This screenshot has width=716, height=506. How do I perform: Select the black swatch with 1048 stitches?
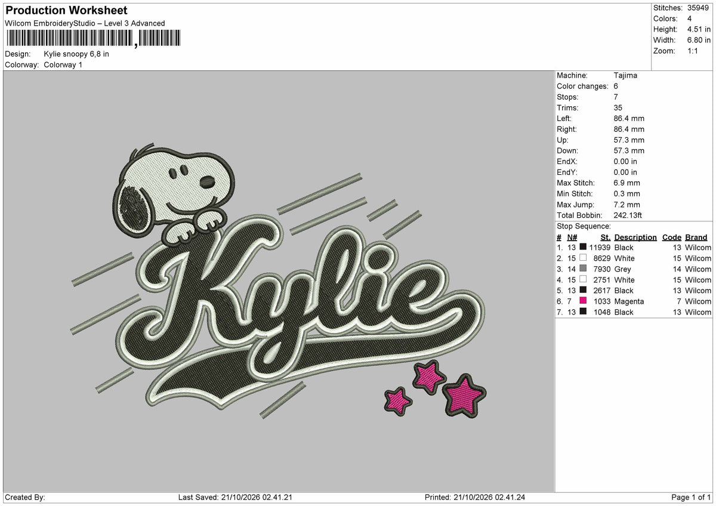click(583, 311)
